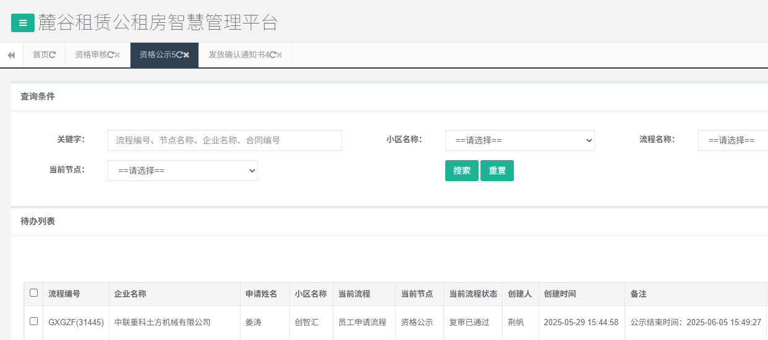Screen dimensions: 768x340
Task: Close the 发放确认通知书4 tab
Action: click(x=279, y=55)
